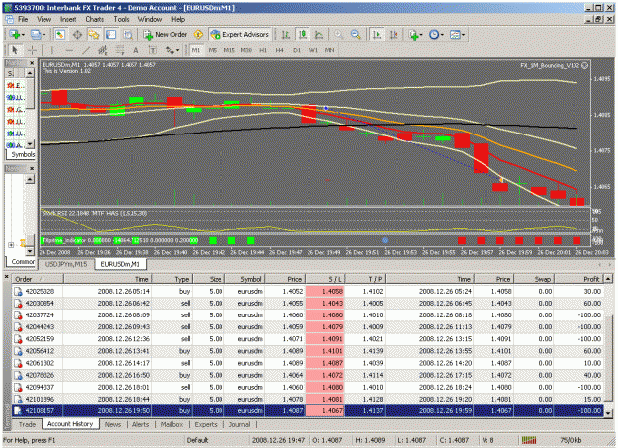Switch to the USDJPYm,M15 chart tab
Viewport: 618px width, 448px height.
pos(66,264)
